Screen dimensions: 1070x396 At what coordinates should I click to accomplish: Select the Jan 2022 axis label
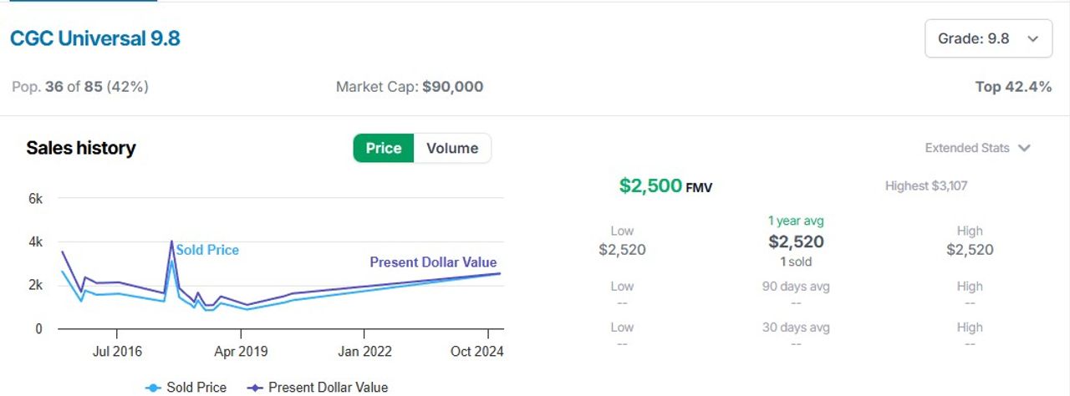point(364,352)
